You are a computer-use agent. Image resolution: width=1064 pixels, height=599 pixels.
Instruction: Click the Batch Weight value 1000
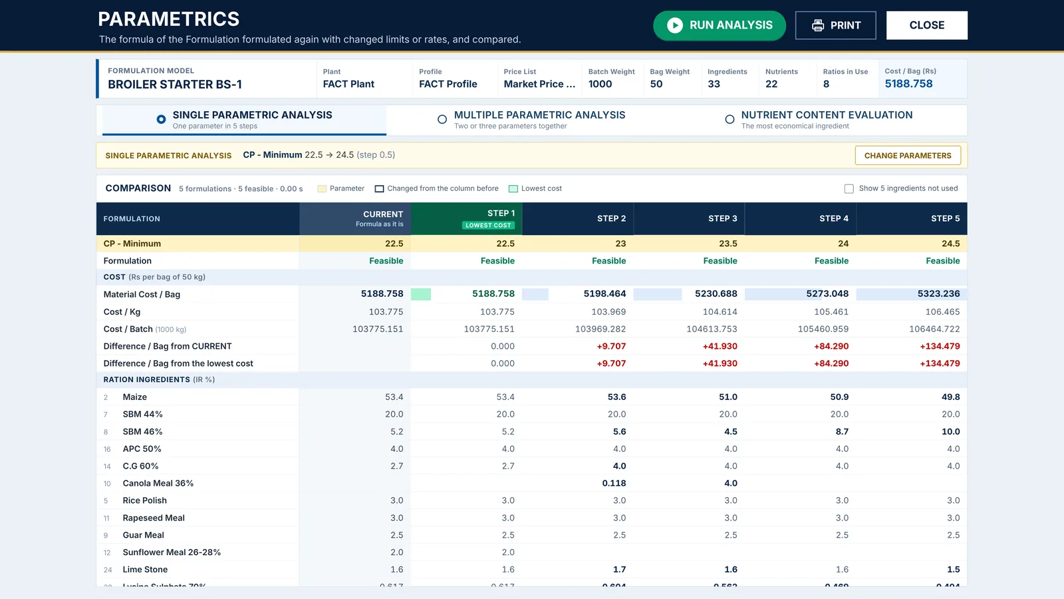tap(600, 84)
